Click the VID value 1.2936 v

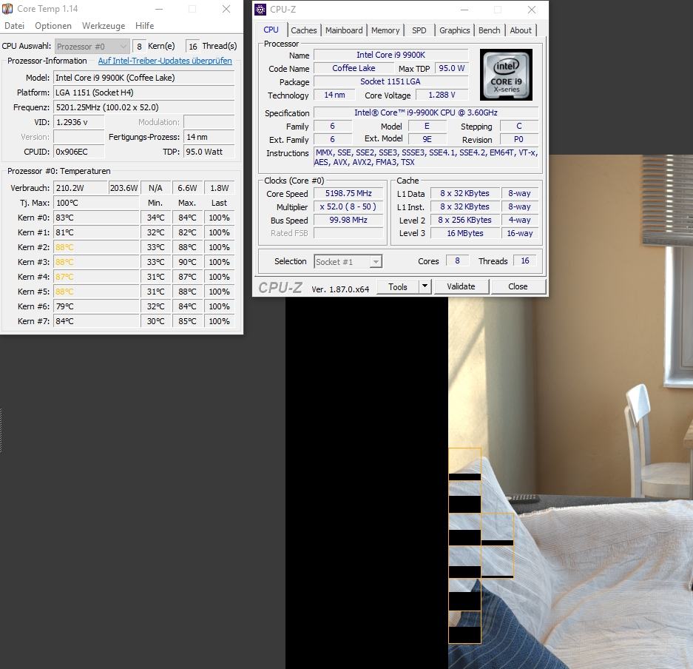(78, 122)
